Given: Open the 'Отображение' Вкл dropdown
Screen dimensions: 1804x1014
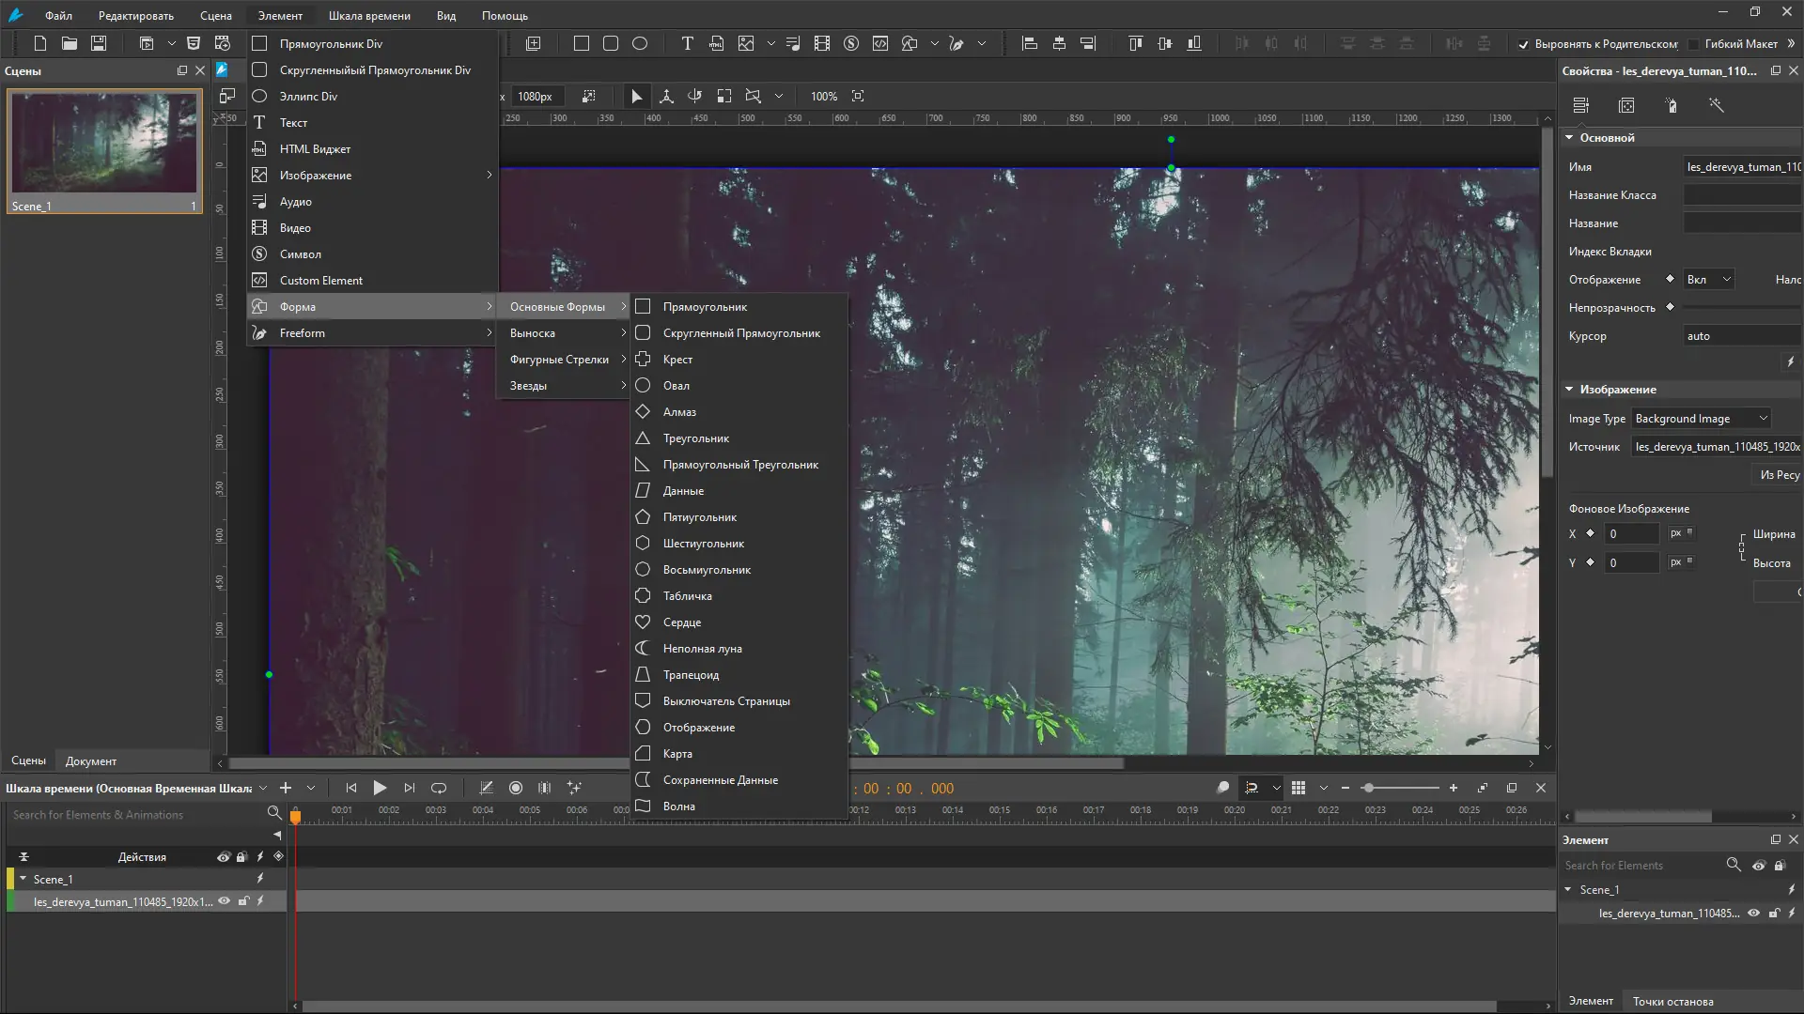Looking at the screenshot, I should click(1708, 280).
